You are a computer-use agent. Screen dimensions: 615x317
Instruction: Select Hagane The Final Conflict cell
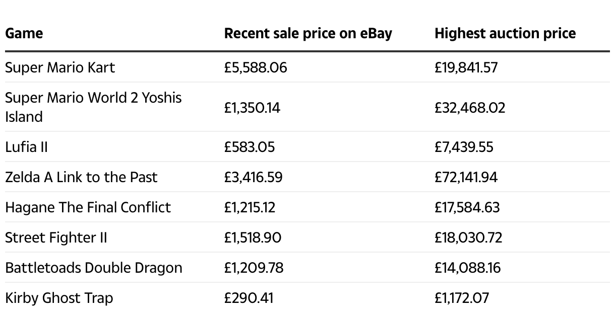point(88,207)
